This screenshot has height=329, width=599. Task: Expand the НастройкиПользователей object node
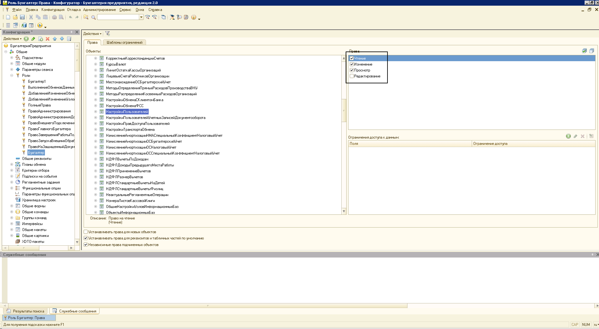(x=95, y=112)
